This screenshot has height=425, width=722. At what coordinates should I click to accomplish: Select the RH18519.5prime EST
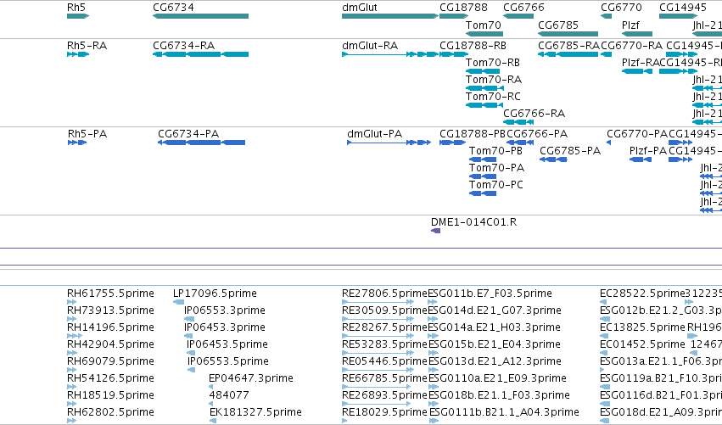tap(110, 395)
